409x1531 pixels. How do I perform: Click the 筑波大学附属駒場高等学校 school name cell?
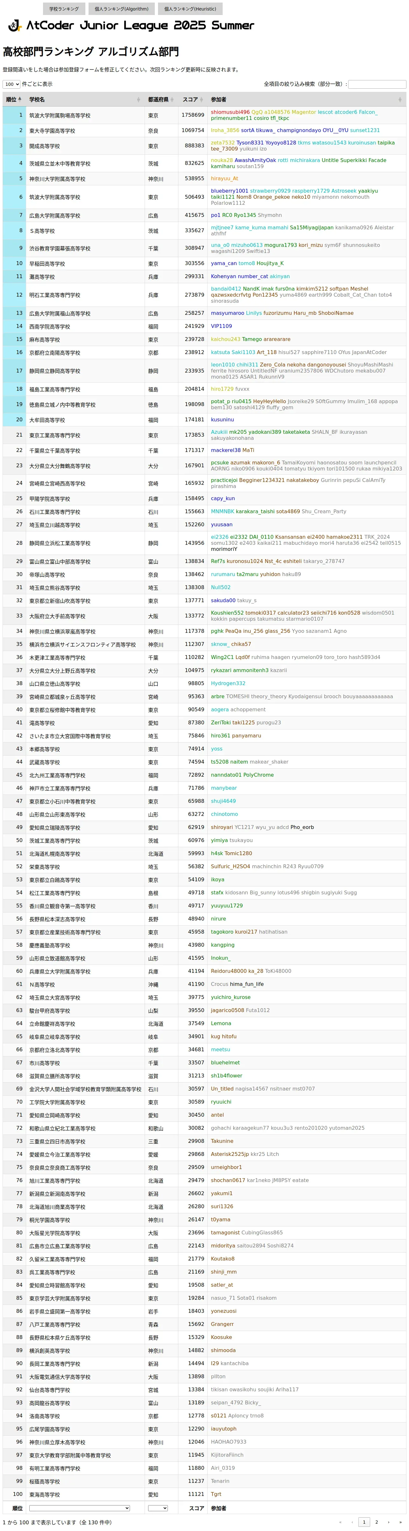85,115
